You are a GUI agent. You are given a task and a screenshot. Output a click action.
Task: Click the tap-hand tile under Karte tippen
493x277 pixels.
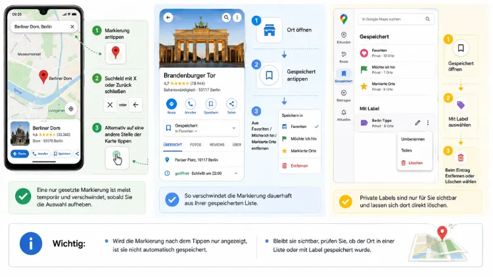[x=117, y=158]
